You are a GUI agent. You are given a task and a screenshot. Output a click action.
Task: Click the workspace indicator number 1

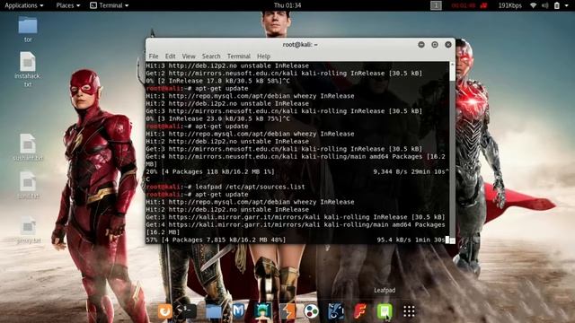[436, 5]
